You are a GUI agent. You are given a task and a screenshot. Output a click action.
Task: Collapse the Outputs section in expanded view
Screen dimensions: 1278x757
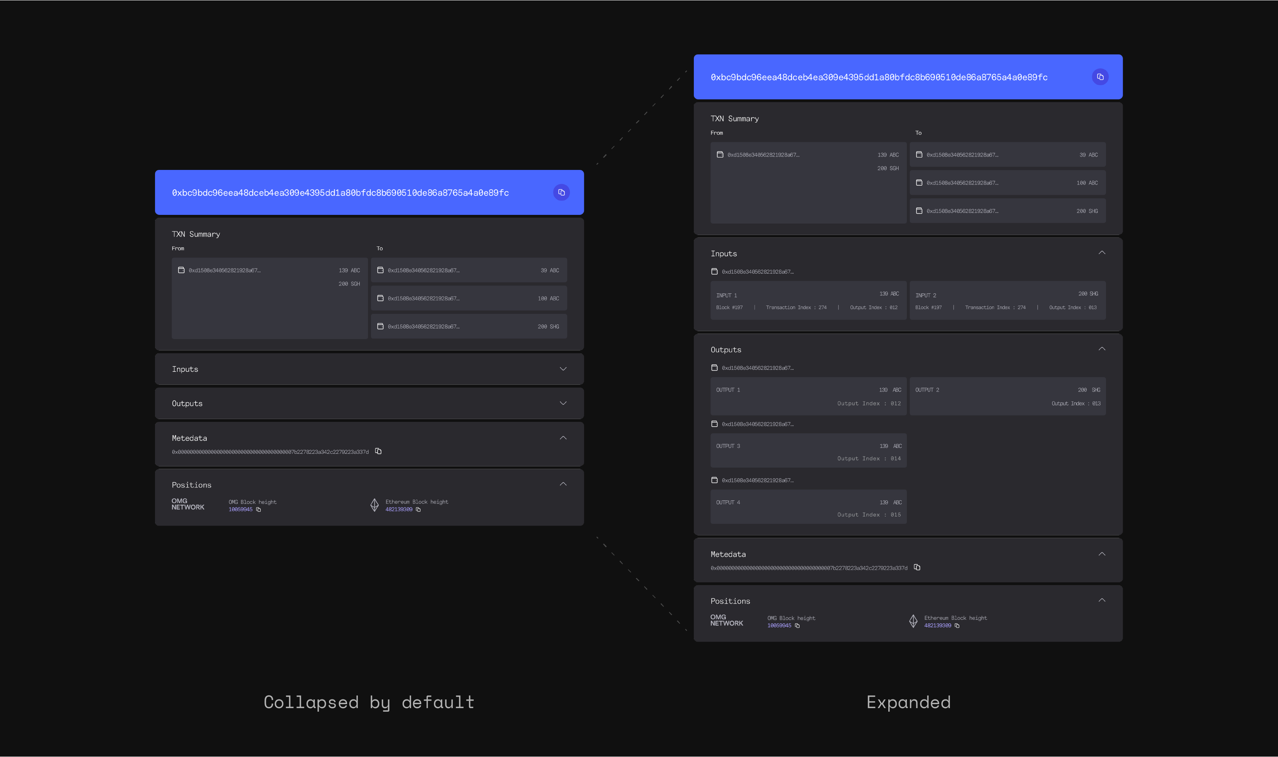(1102, 349)
